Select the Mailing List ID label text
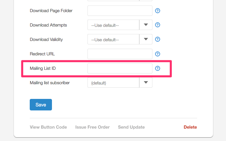This screenshot has width=226, height=141. tap(43, 68)
